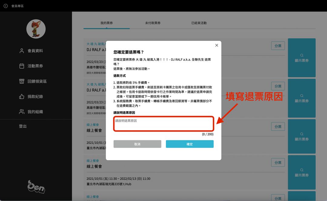This screenshot has height=201, width=327.
Task: Click the fox profile avatar
Action: (x=36, y=29)
